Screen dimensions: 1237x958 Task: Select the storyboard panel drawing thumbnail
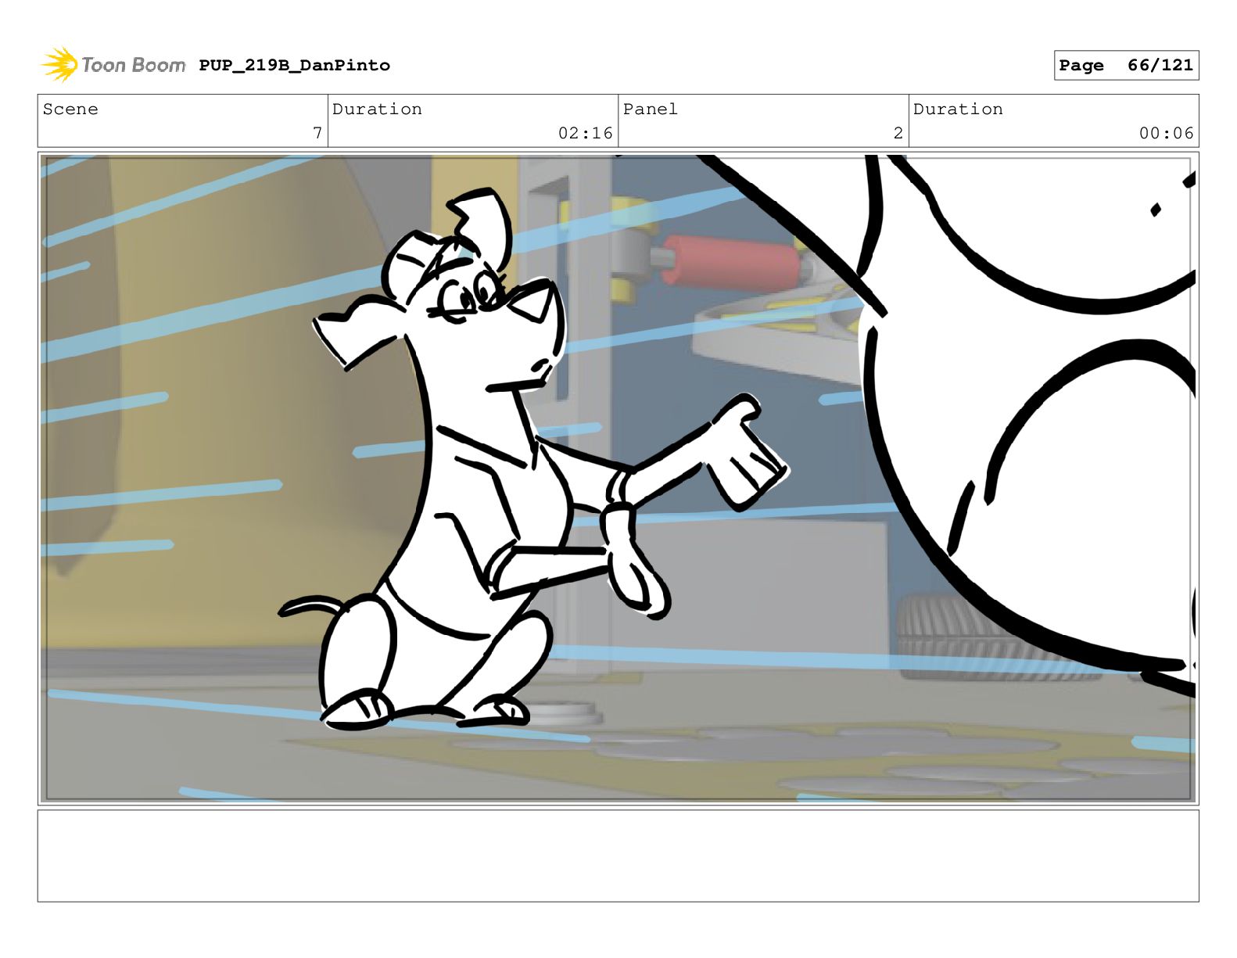click(x=618, y=479)
